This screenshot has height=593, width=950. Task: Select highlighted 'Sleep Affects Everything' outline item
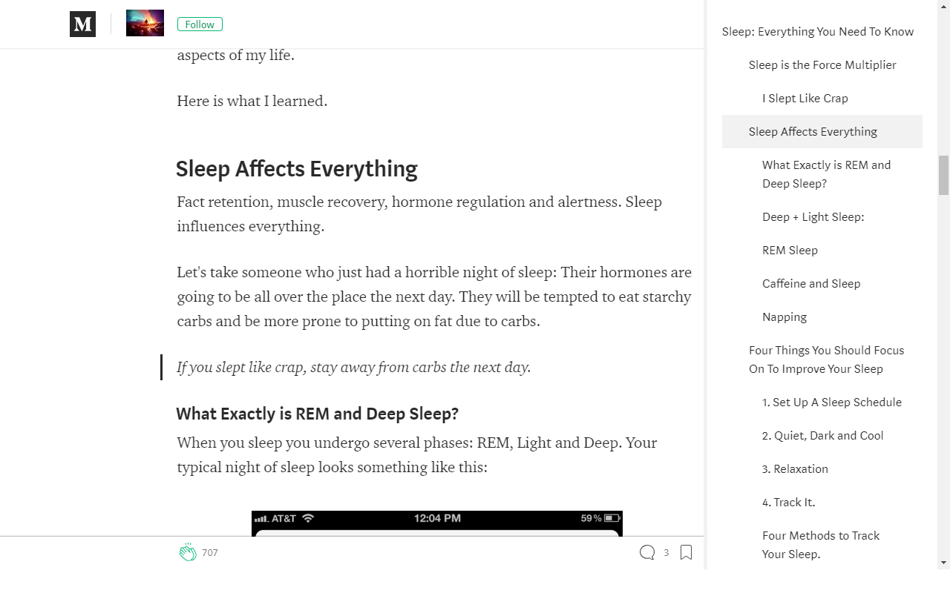point(813,132)
